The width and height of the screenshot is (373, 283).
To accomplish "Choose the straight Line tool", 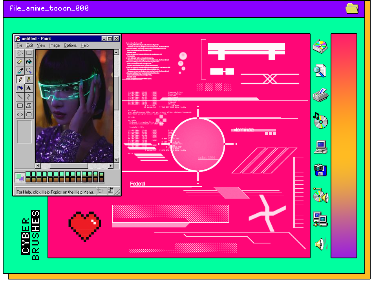I will point(20,97).
